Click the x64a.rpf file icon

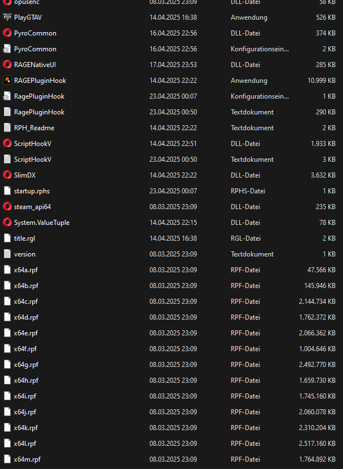coord(7,270)
